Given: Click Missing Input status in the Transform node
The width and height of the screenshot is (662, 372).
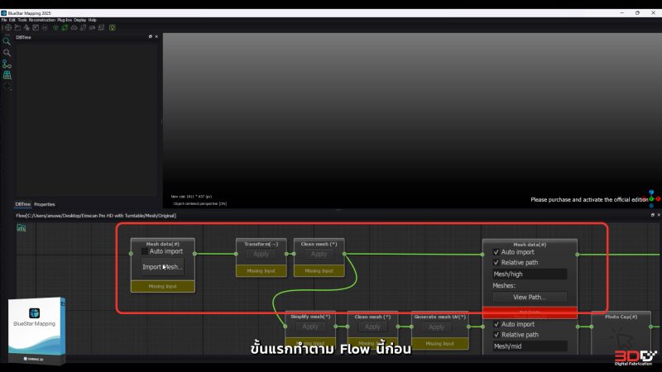Looking at the screenshot, I should [261, 271].
